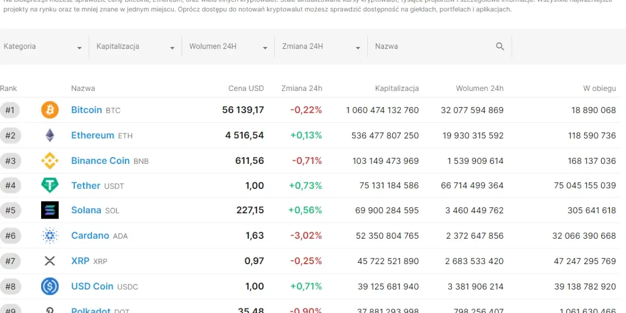This screenshot has width=626, height=313.
Task: Open the Tether coin link
Action: [86, 185]
